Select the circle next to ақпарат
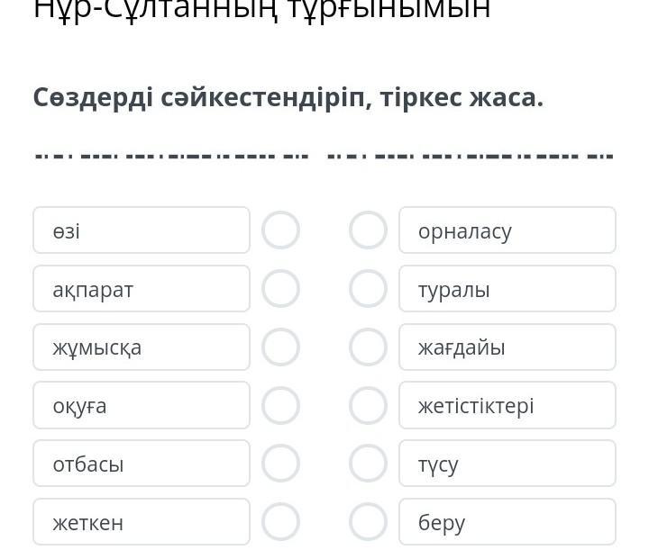The width and height of the screenshot is (649, 559). (280, 289)
